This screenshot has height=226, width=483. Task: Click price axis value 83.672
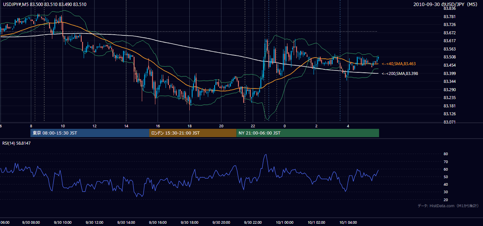pos(449,33)
